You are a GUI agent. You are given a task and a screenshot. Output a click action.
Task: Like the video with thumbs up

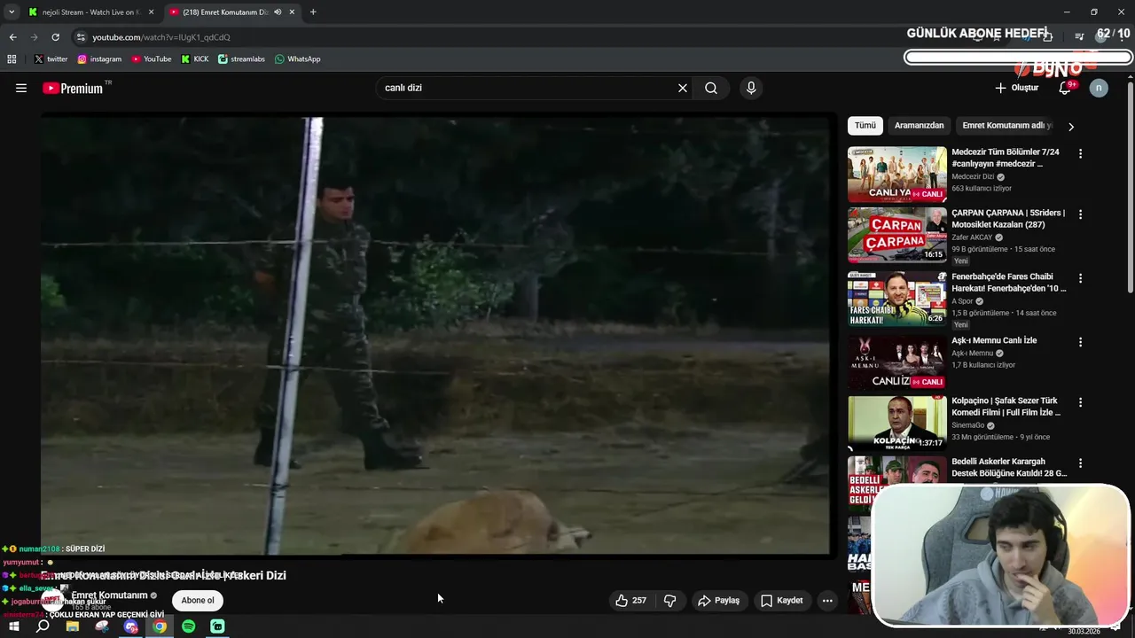[x=630, y=600]
